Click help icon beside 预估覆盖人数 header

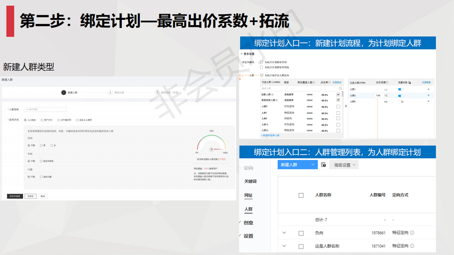tap(314, 82)
